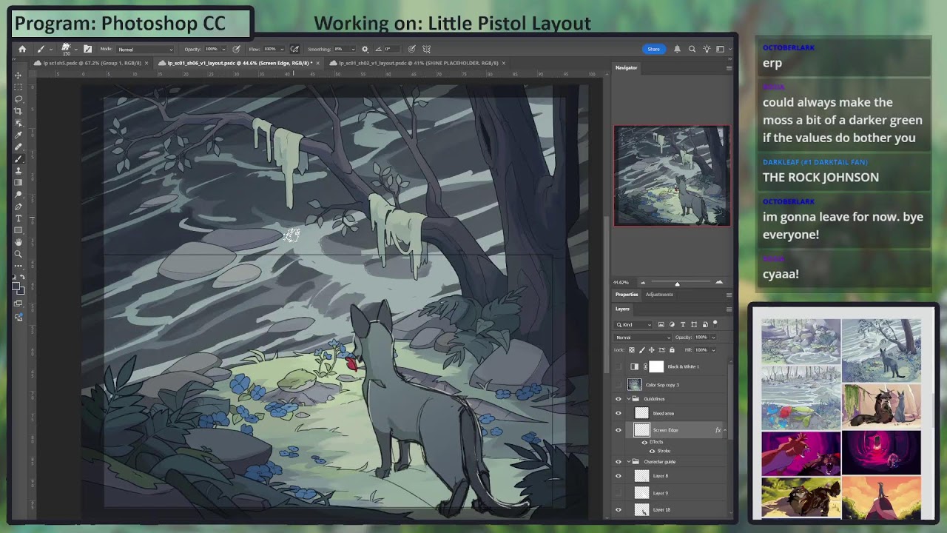Open smoothing options gear icon
The height and width of the screenshot is (533, 947).
(x=365, y=49)
